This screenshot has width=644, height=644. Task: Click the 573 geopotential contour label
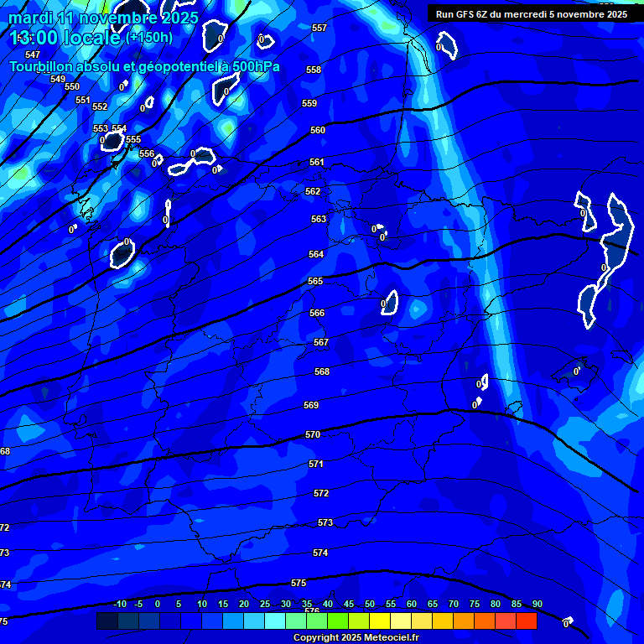pos(325,523)
